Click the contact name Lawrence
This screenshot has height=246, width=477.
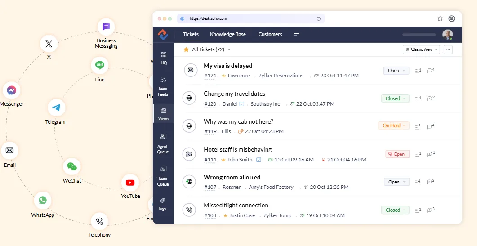coord(239,76)
